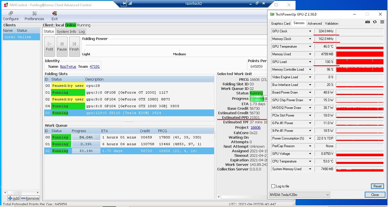388x207 pixels.
Task: Select the local Online client row
Action: click(x=21, y=37)
